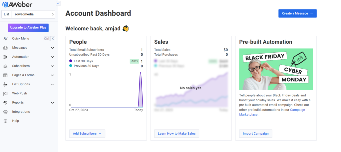Open the Create a Message dropdown
Screen dimensions: 341x152
pyautogui.click(x=297, y=14)
